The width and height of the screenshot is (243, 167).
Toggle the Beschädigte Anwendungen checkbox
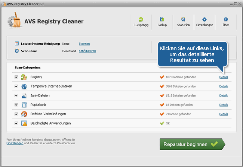16,123
